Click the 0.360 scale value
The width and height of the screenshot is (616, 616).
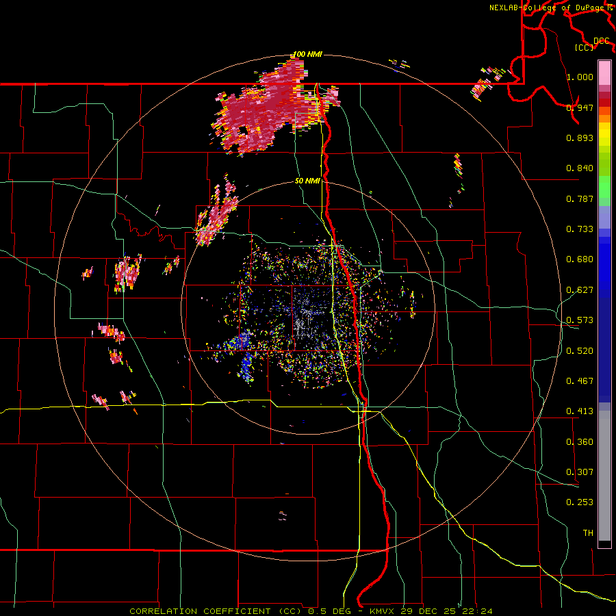tap(580, 442)
